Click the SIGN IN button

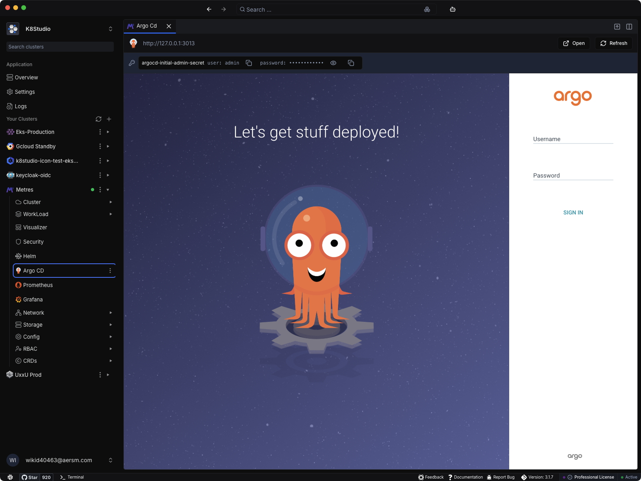click(573, 212)
